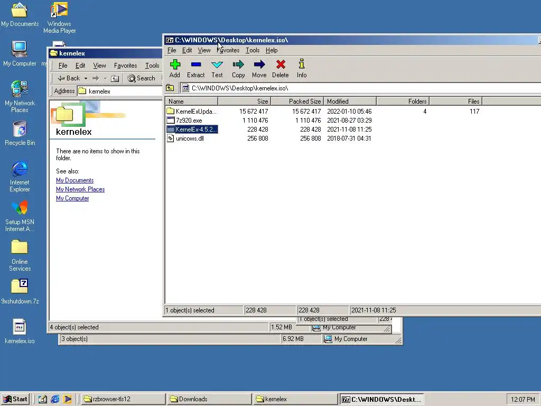This screenshot has width=541, height=406.
Task: Click the Extract toolbar icon
Action: [x=195, y=68]
